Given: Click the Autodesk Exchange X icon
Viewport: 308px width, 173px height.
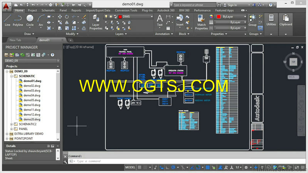Looking at the screenshot, I should click(x=254, y=5).
